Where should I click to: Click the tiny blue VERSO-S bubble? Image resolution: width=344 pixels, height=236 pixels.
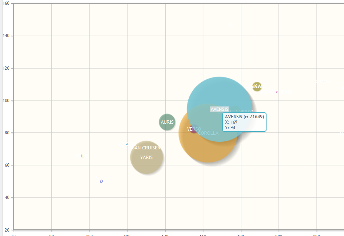pos(127,144)
